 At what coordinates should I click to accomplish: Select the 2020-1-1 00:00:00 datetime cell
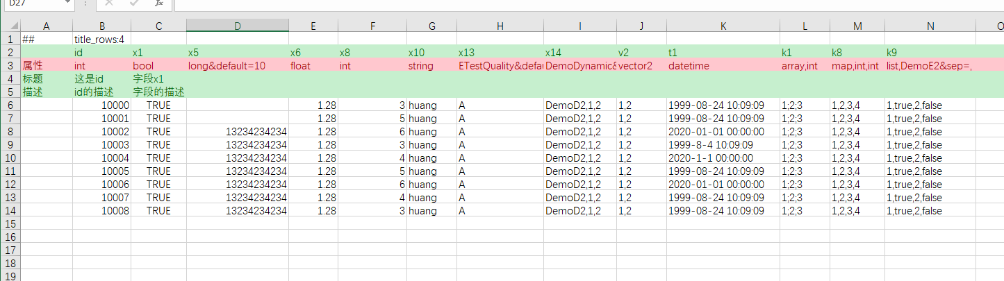723,157
